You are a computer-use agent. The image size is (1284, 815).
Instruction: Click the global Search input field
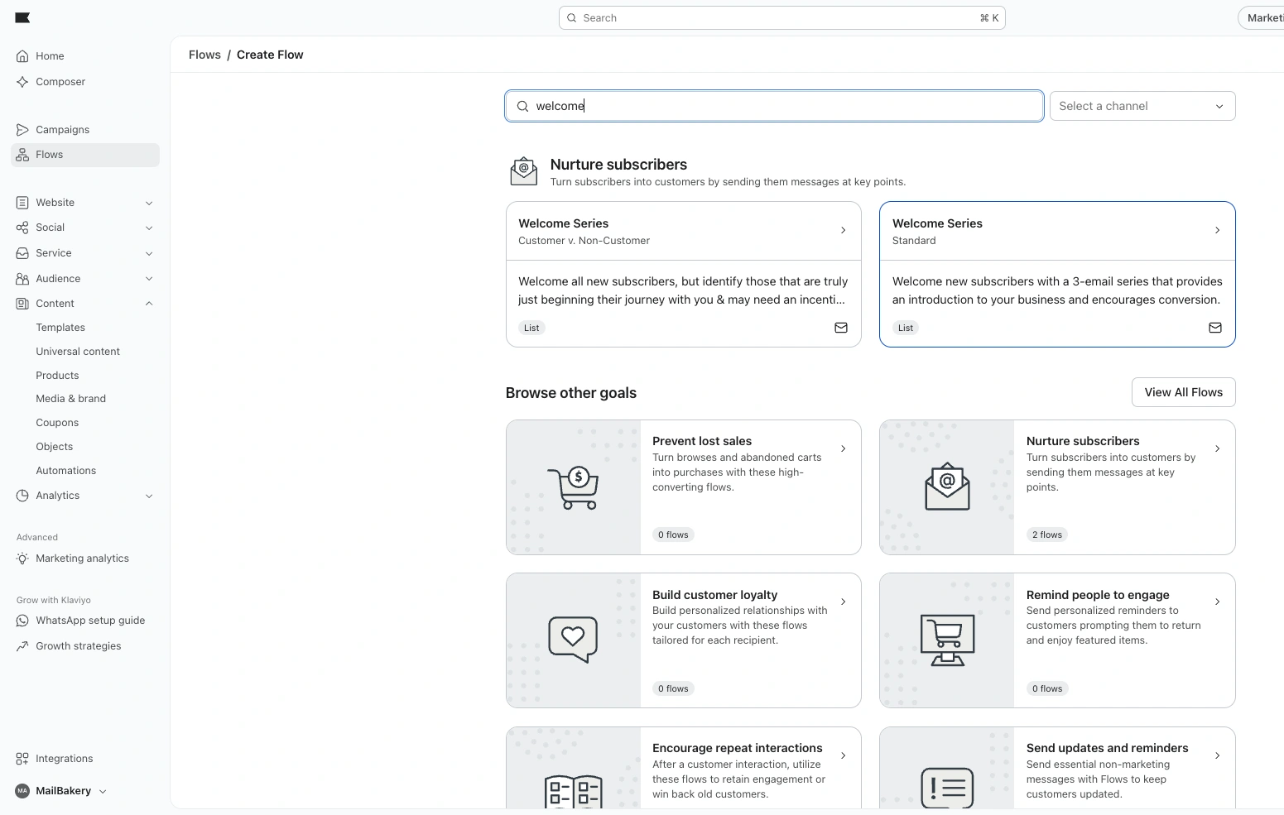point(782,18)
